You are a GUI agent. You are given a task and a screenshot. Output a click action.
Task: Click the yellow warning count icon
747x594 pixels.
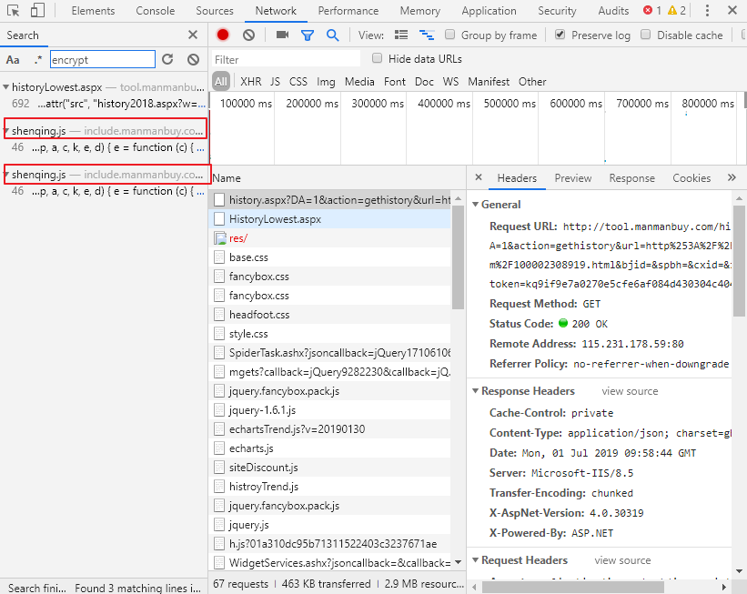tap(672, 10)
